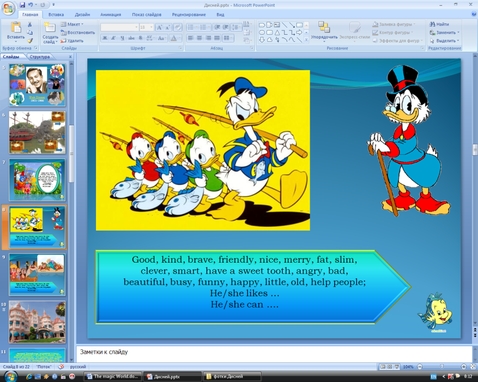Customize the Quick Access Toolbar dropdown
The image size is (478, 382).
(x=53, y=5)
